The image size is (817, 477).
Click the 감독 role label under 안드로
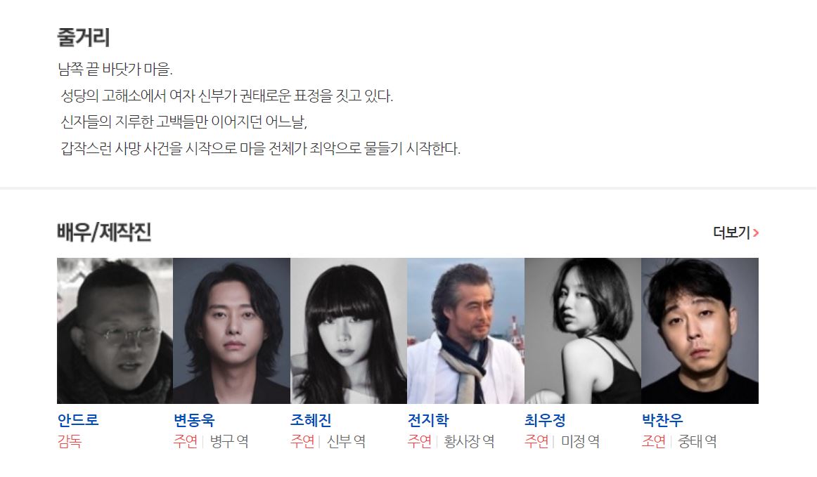click(x=70, y=442)
